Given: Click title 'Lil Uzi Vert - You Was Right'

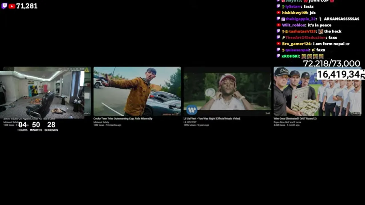Looking at the screenshot, I should [212, 118].
